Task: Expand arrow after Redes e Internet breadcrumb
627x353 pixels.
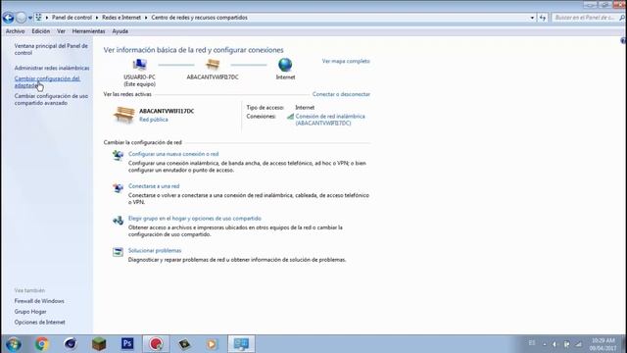Action: 146,18
